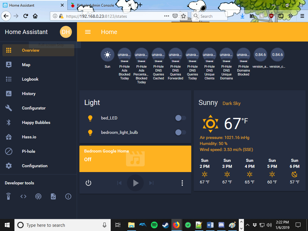This screenshot has width=308, height=231.
Task: Open Configuration from the sidebar
Action: pos(35,166)
